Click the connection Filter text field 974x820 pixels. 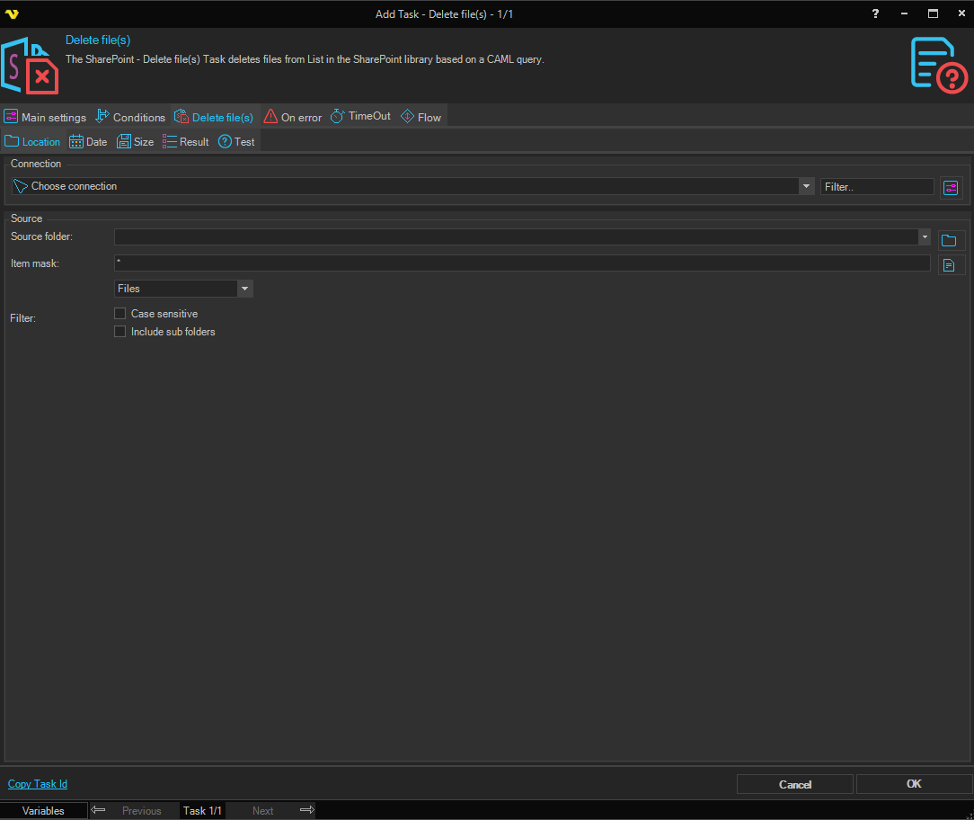pyautogui.click(x=876, y=186)
